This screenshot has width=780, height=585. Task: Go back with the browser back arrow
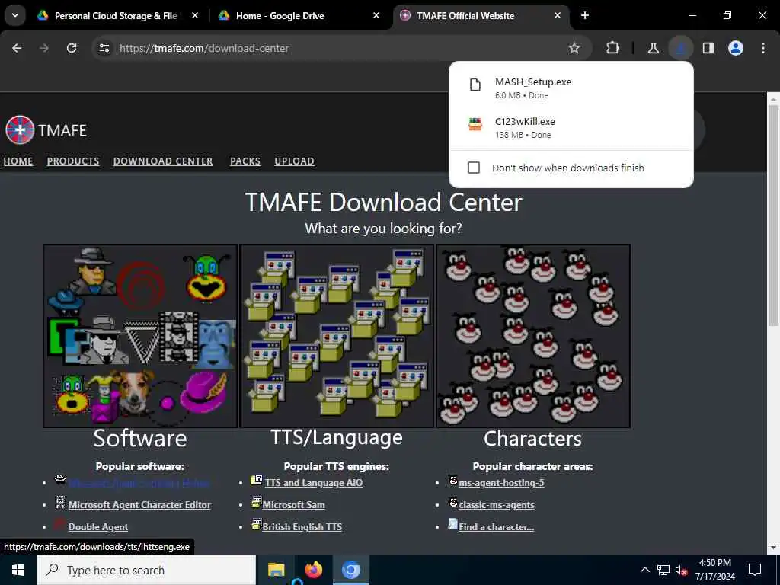coord(17,48)
